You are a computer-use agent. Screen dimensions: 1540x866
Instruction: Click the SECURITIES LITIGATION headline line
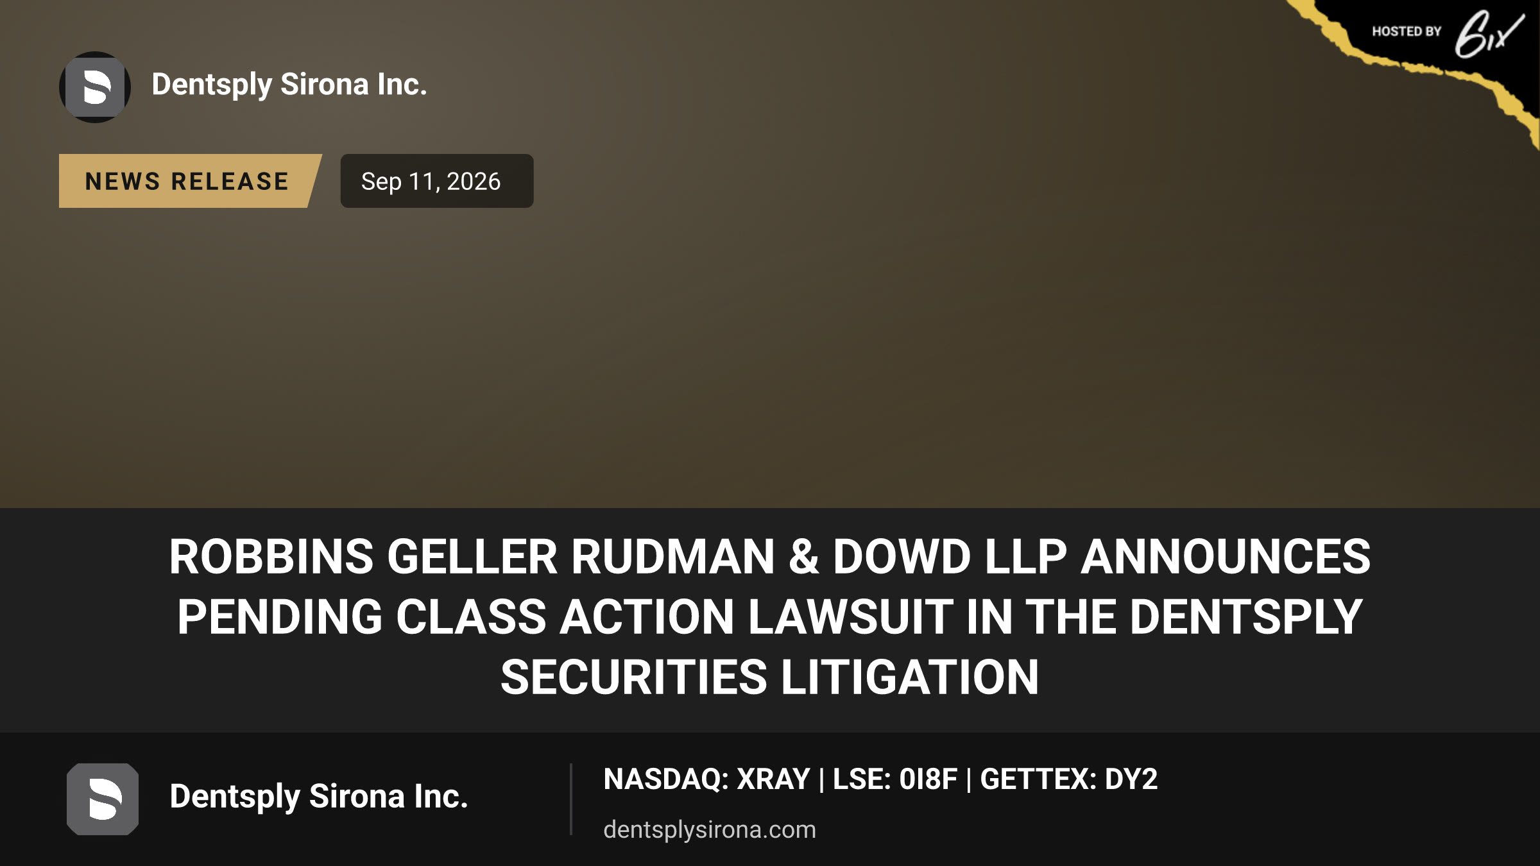(770, 677)
